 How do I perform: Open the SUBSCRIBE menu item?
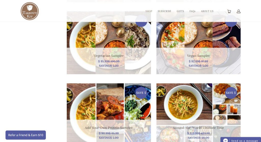point(164,11)
